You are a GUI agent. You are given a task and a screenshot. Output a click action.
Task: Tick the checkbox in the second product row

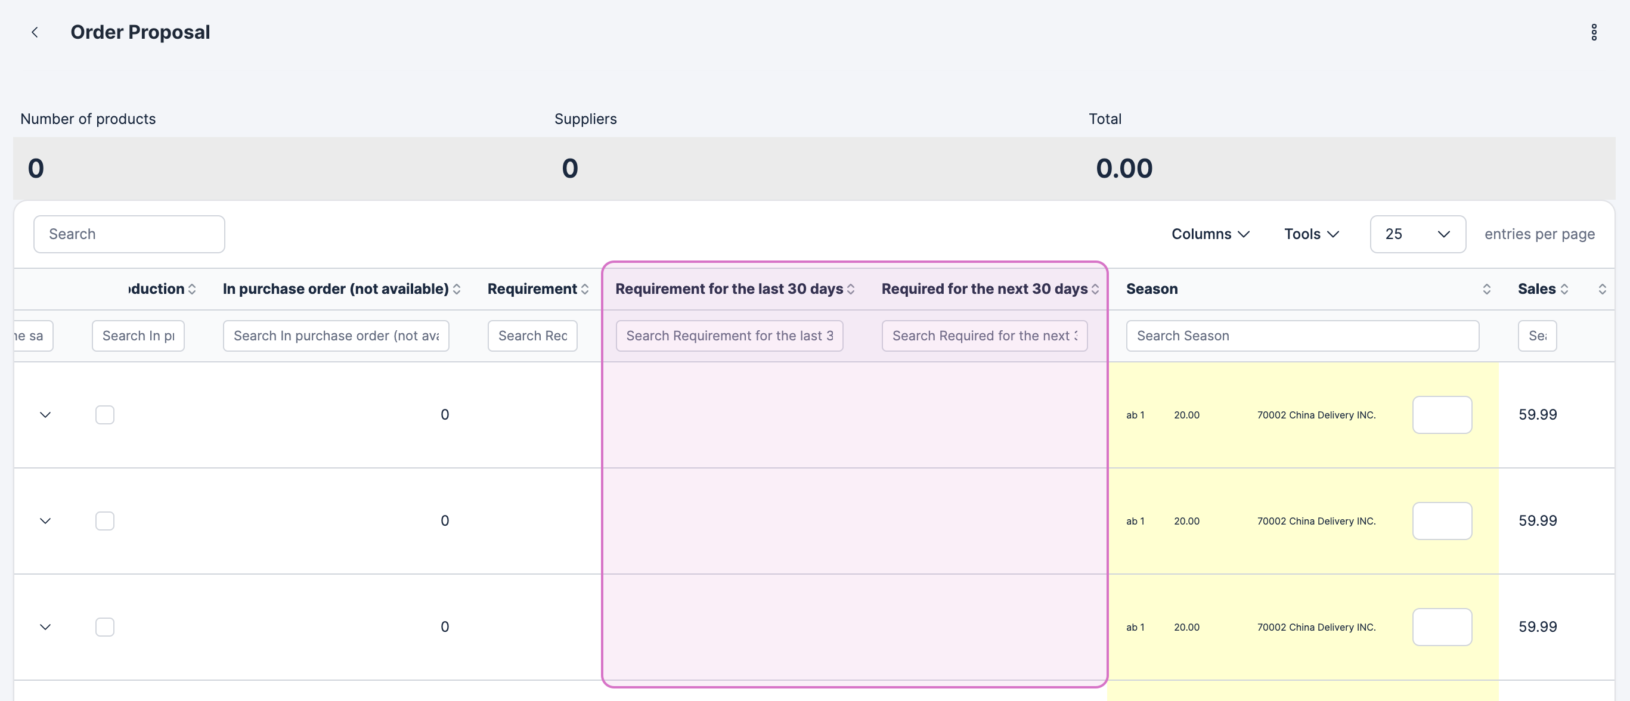coord(105,522)
